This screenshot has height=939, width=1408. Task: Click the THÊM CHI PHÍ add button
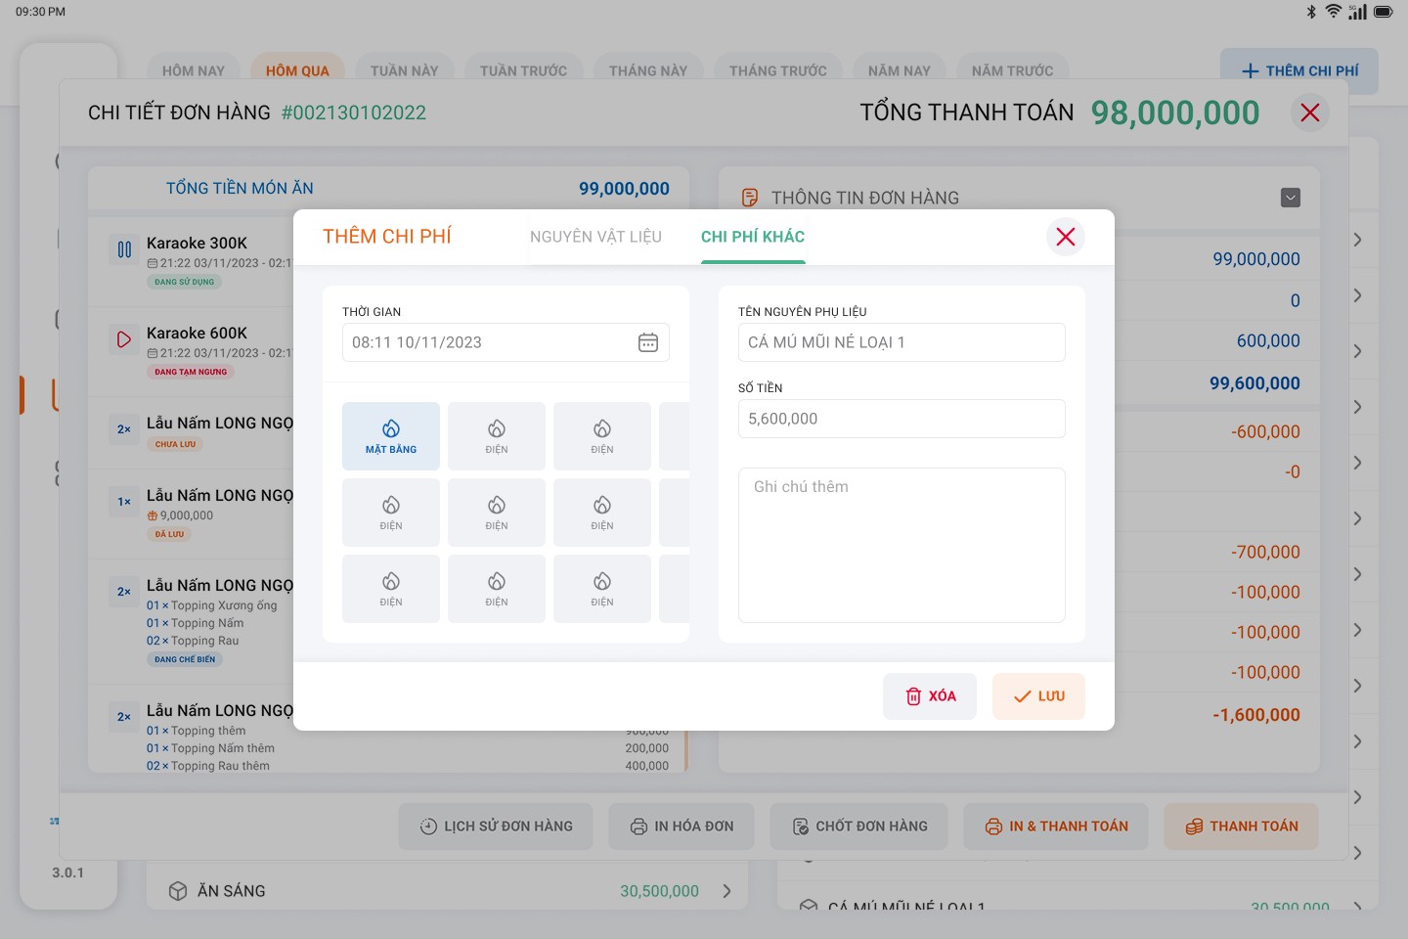[x=1299, y=70]
